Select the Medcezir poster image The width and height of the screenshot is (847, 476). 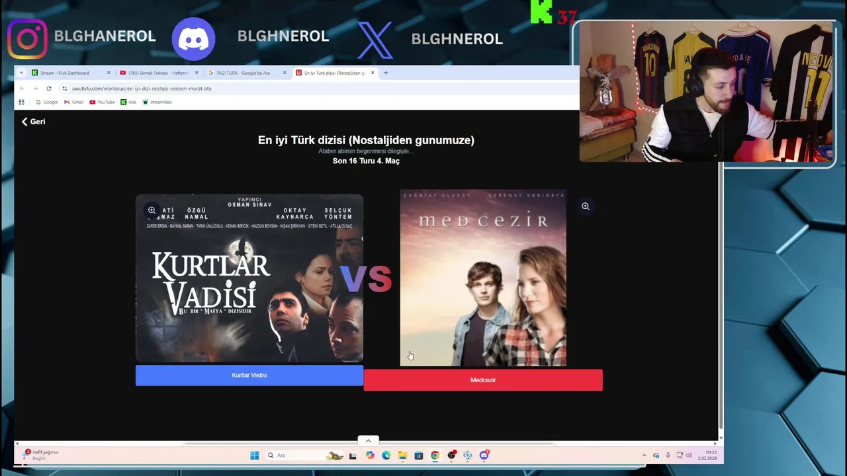click(x=483, y=278)
